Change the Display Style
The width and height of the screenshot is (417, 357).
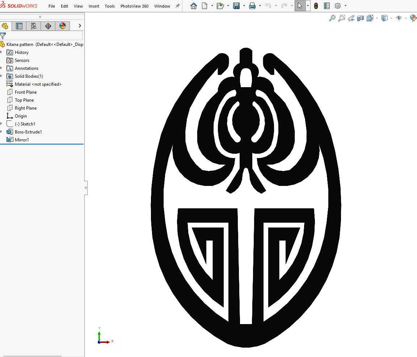(x=384, y=18)
